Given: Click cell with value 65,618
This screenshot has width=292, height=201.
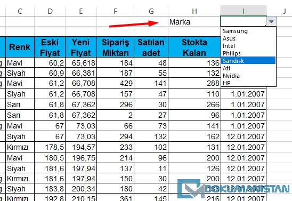Looking at the screenshot, I should [x=81, y=62].
